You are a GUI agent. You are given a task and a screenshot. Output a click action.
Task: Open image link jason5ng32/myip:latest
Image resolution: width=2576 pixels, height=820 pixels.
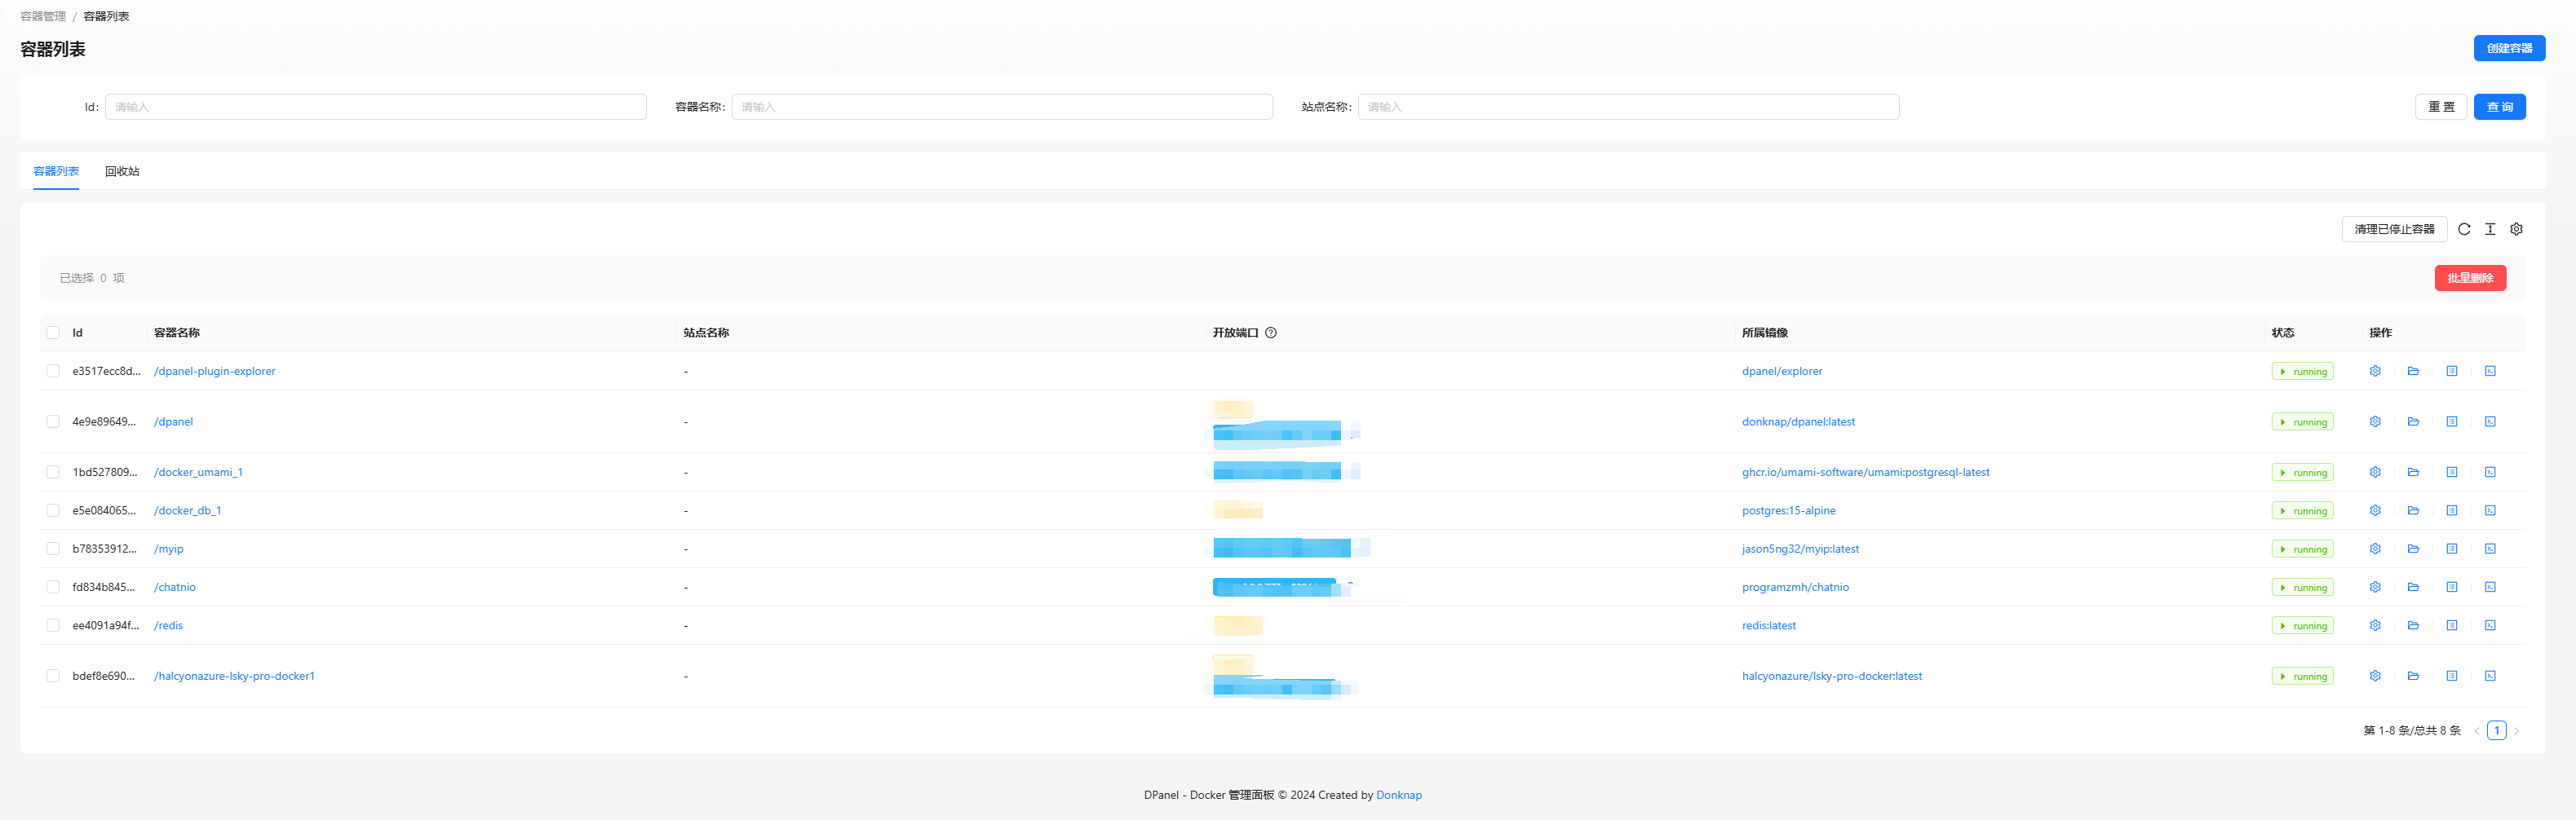click(x=1800, y=549)
